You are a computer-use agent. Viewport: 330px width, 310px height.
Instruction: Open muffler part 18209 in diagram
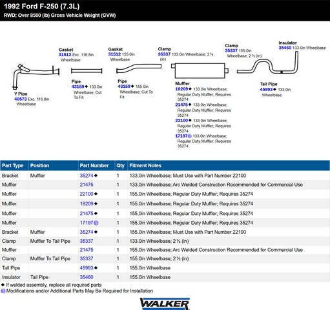pos(181,89)
